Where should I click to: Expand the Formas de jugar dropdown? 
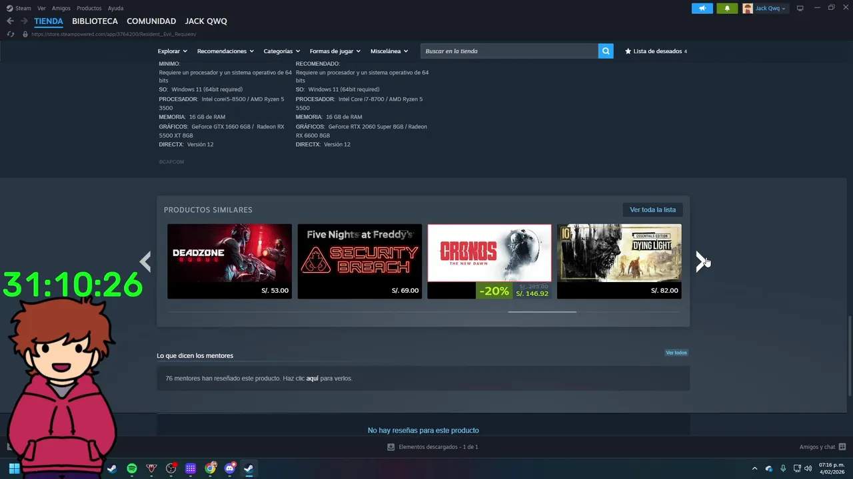[x=335, y=51]
